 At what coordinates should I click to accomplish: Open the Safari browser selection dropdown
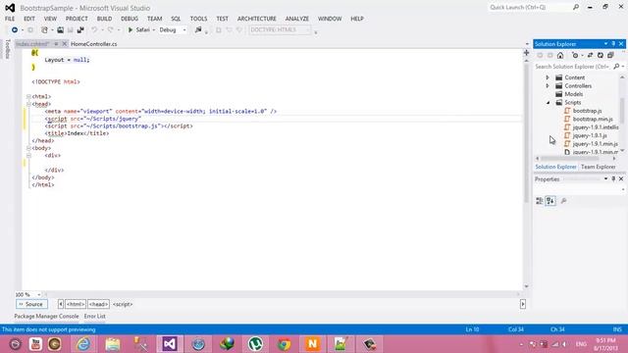coord(153,30)
